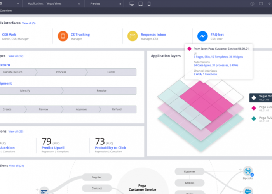Open the Application Vegas Vines dropdown
This screenshot has height=194, width=272.
(54, 3)
